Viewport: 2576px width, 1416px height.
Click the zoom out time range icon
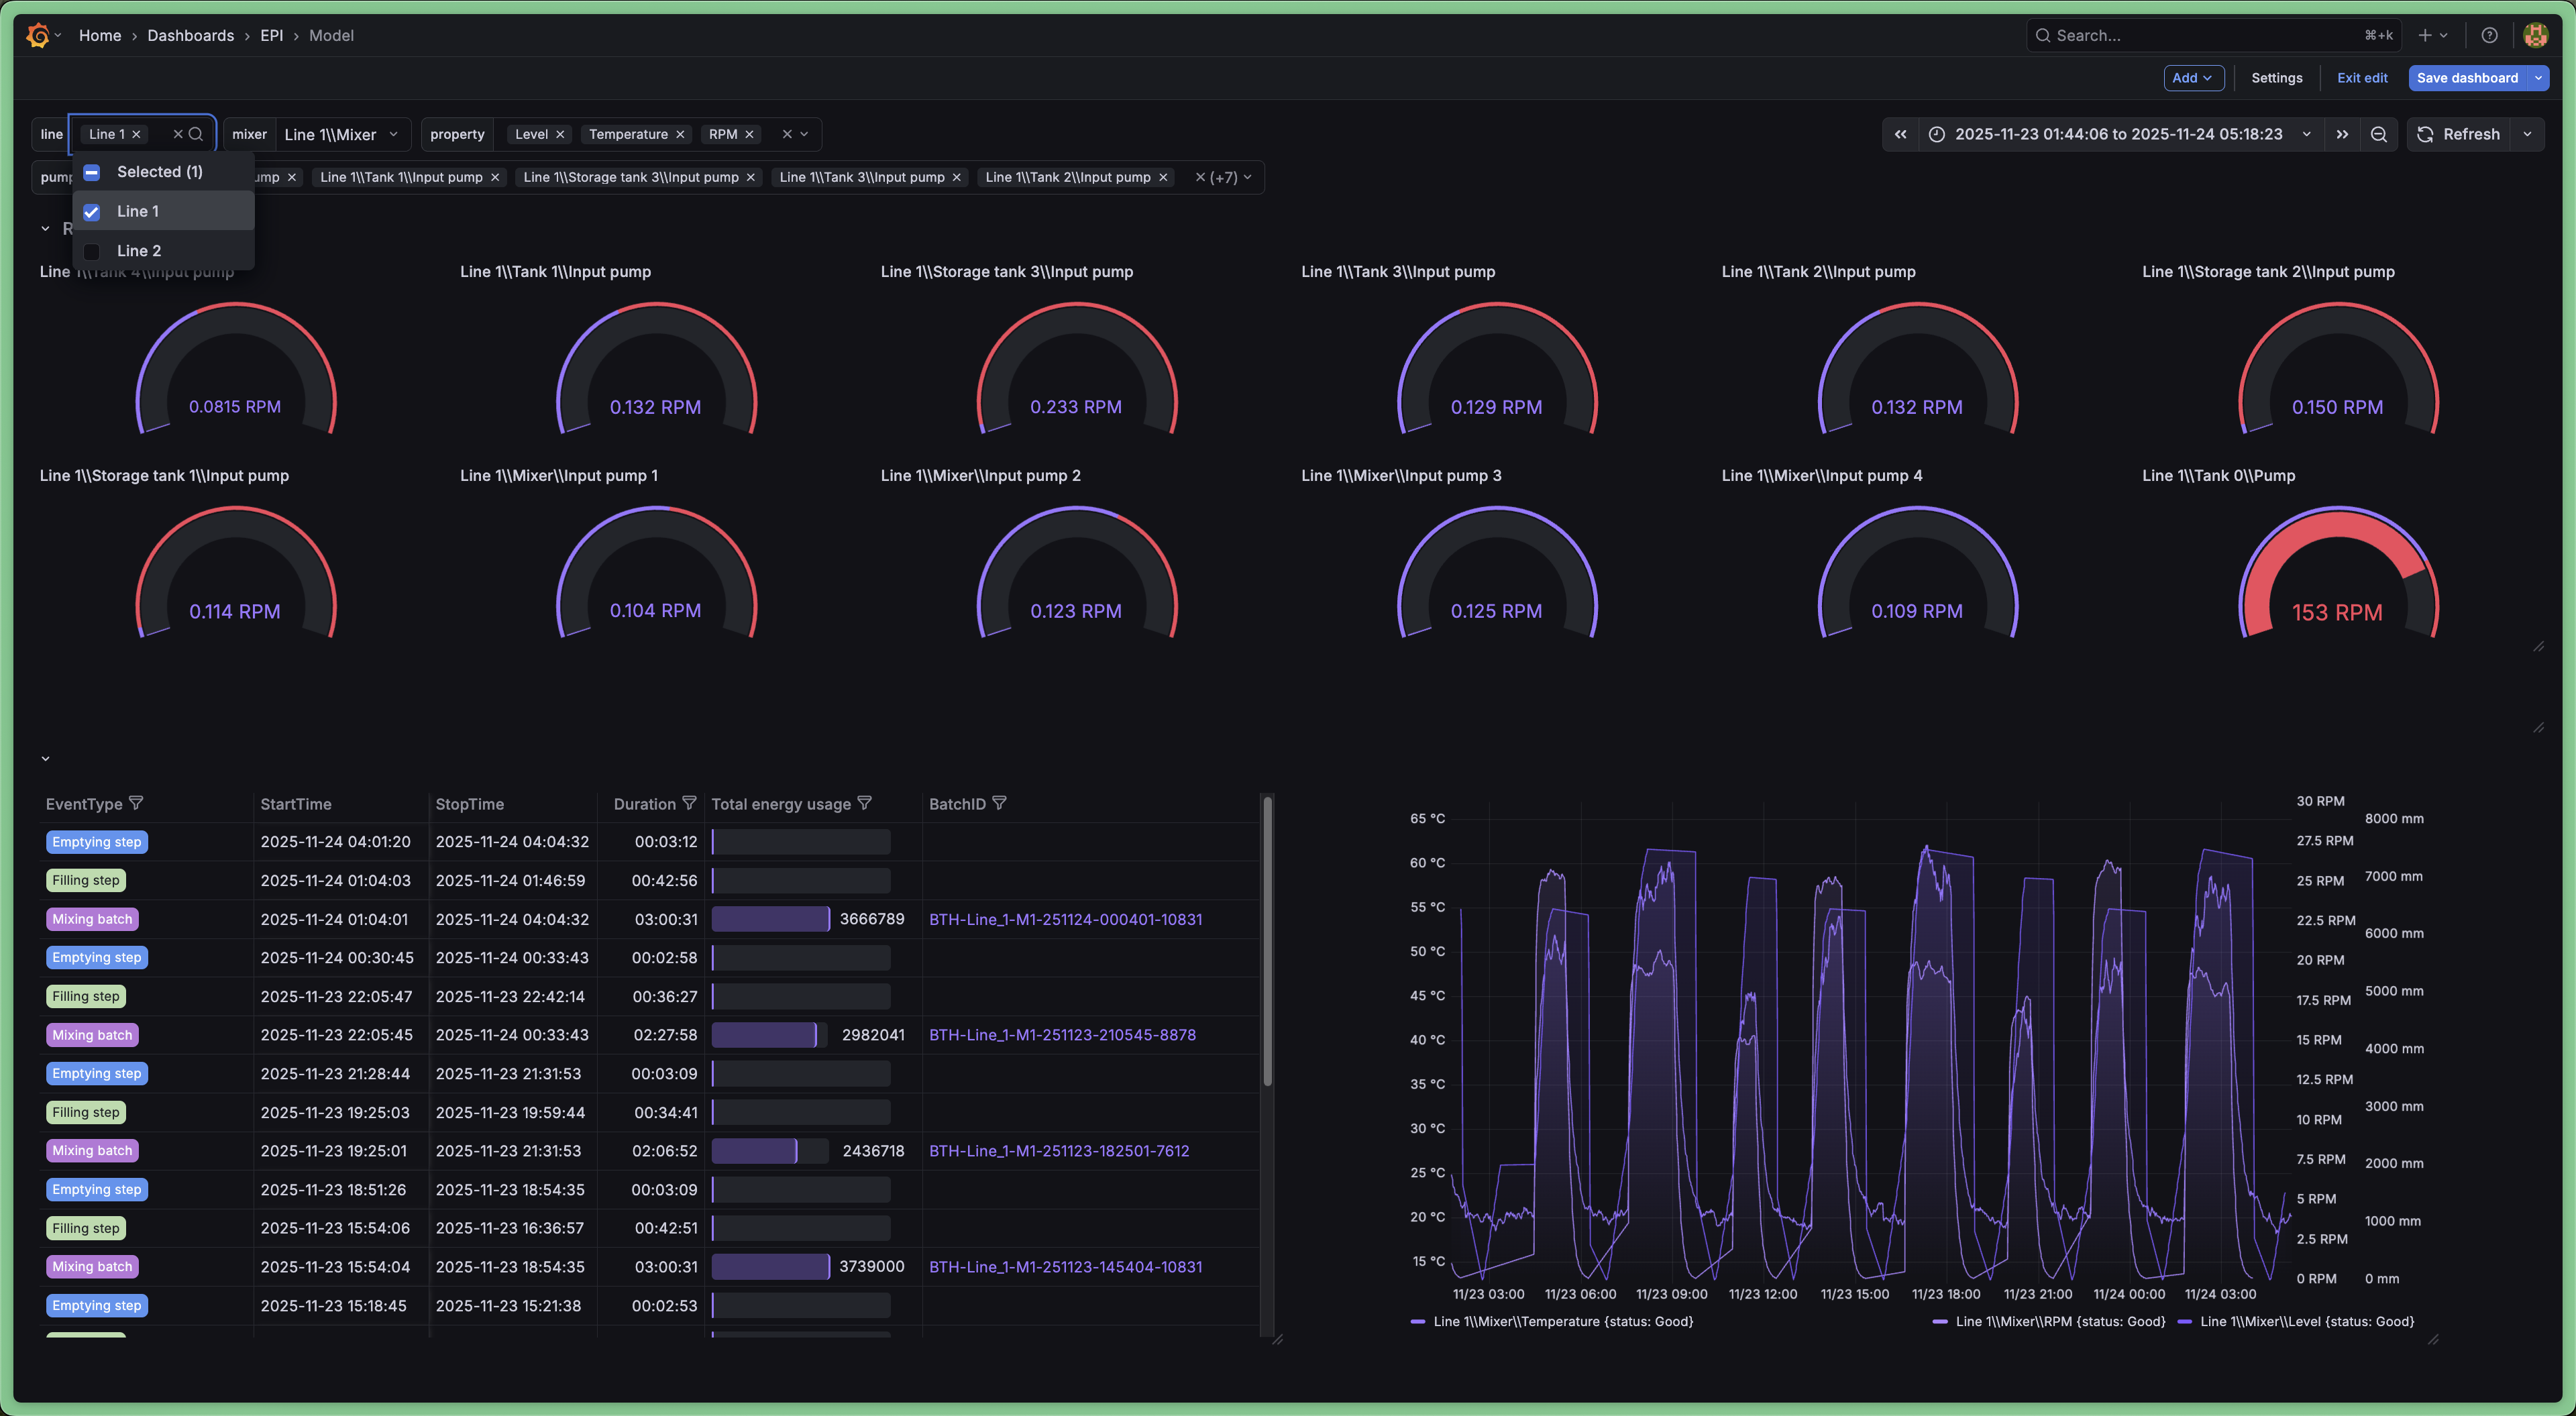[2379, 134]
